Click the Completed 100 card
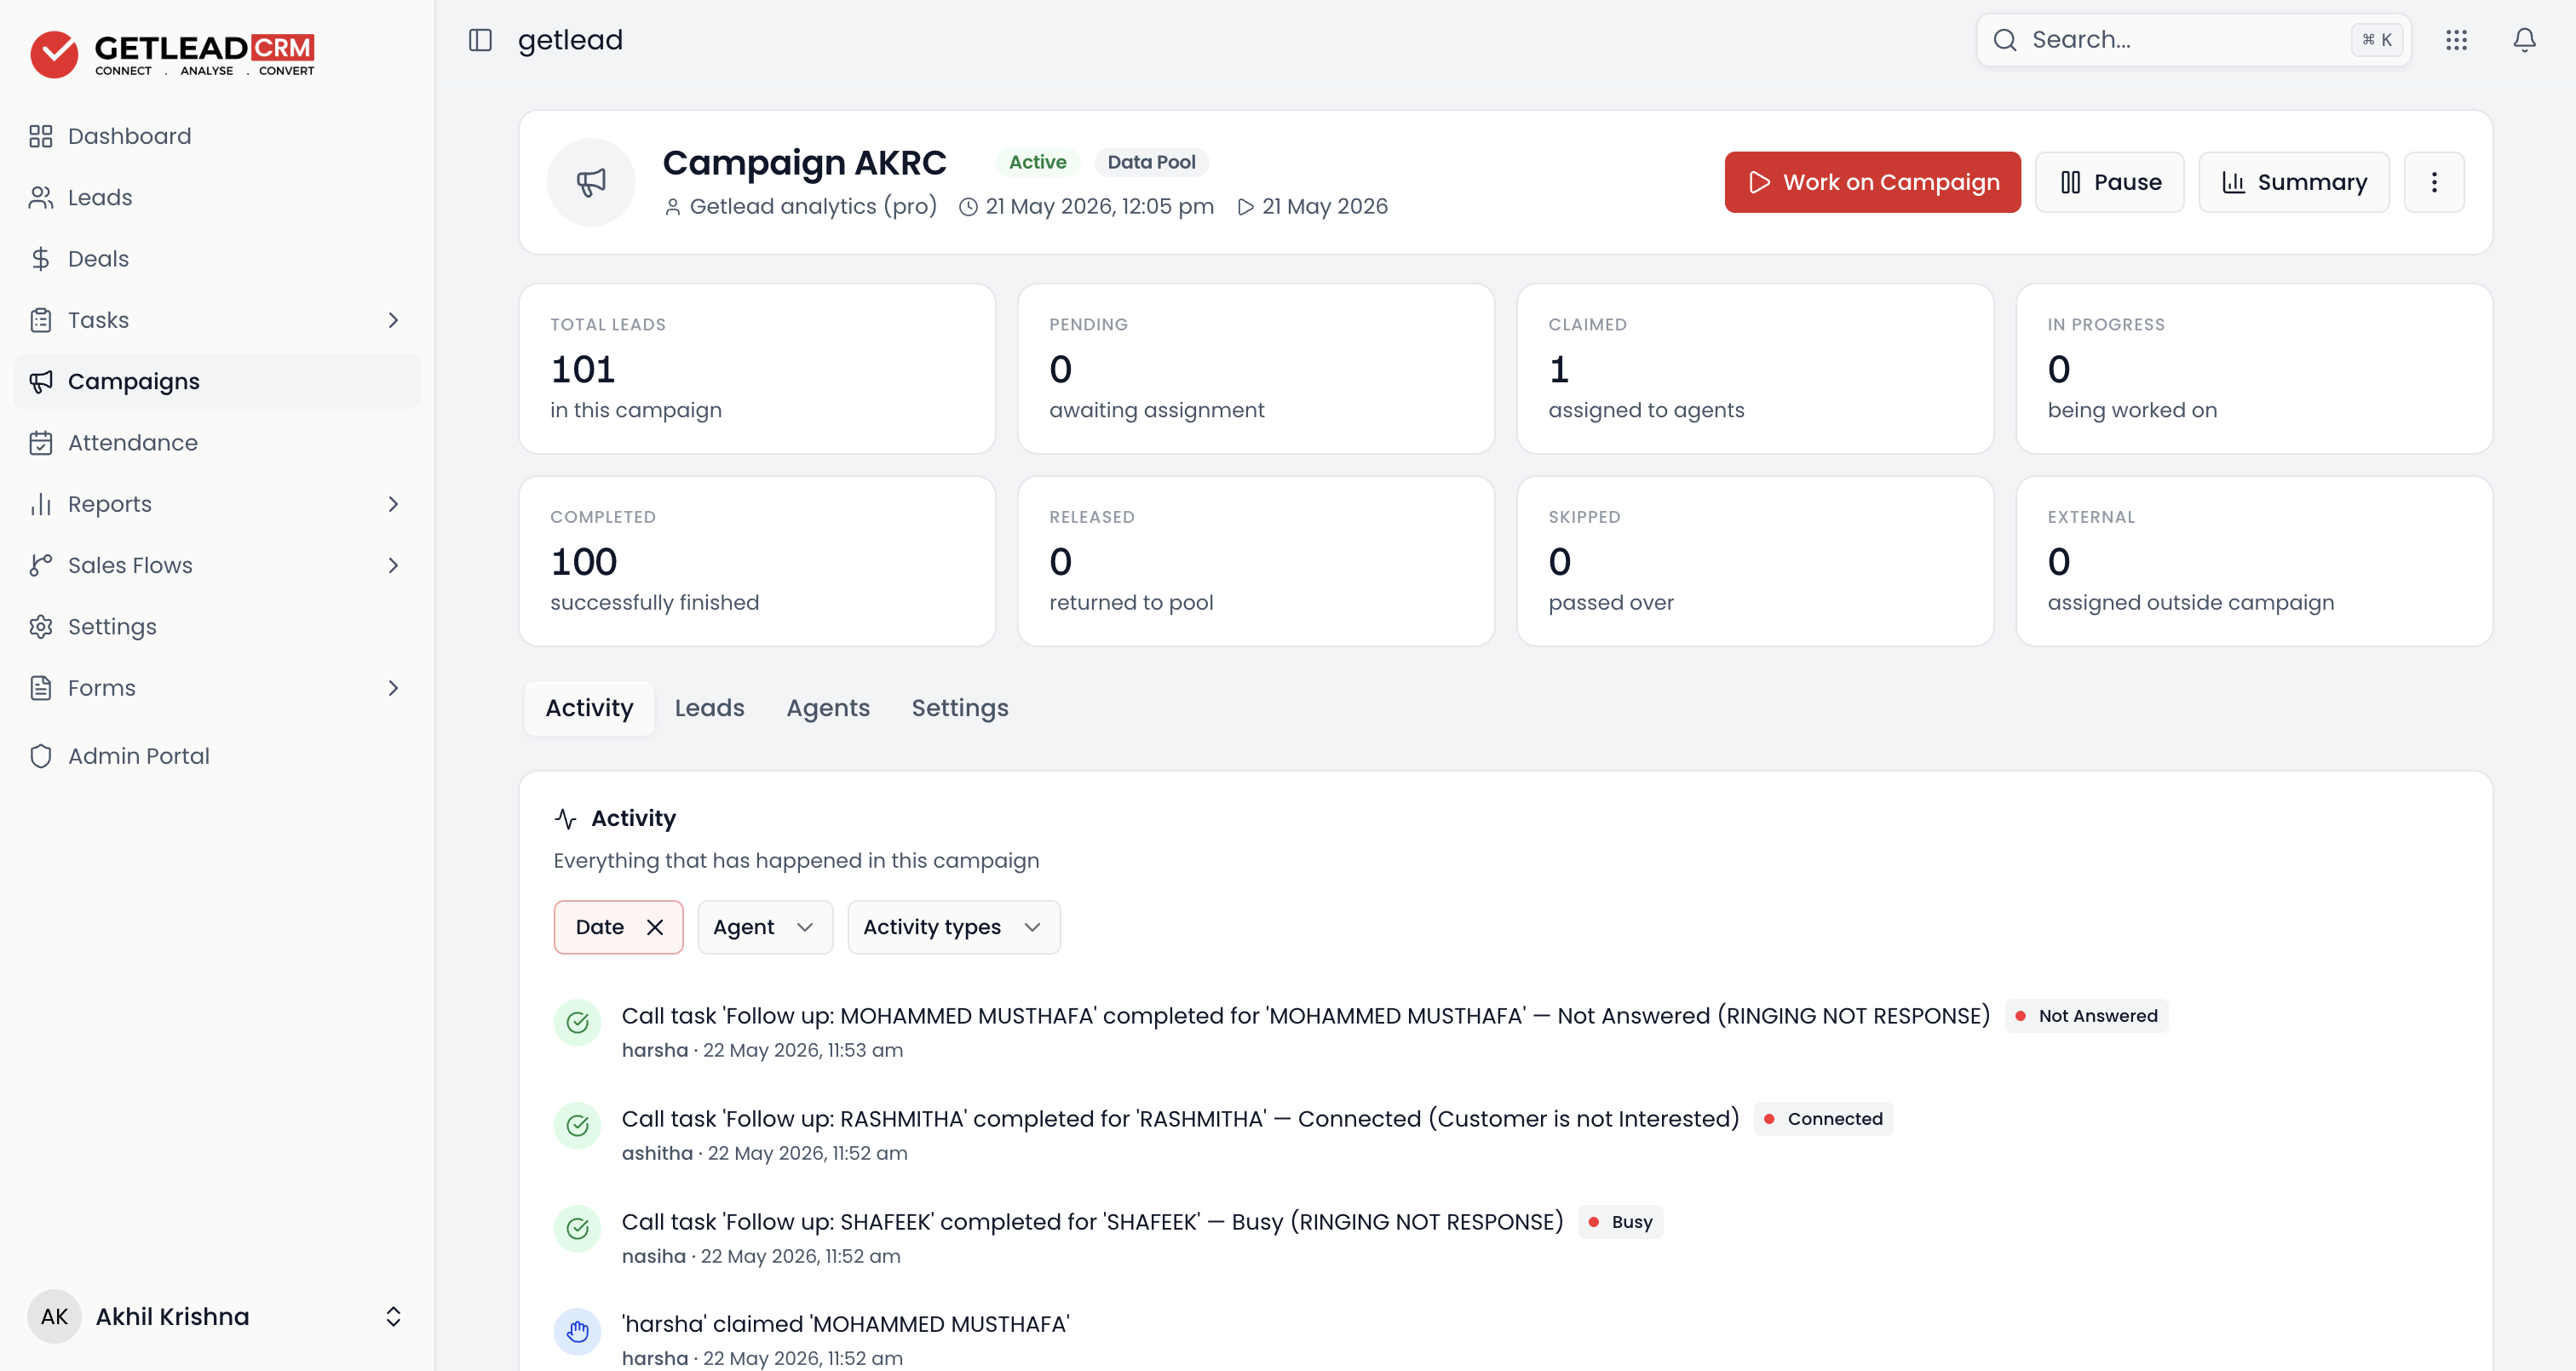The image size is (2576, 1371). click(x=757, y=561)
